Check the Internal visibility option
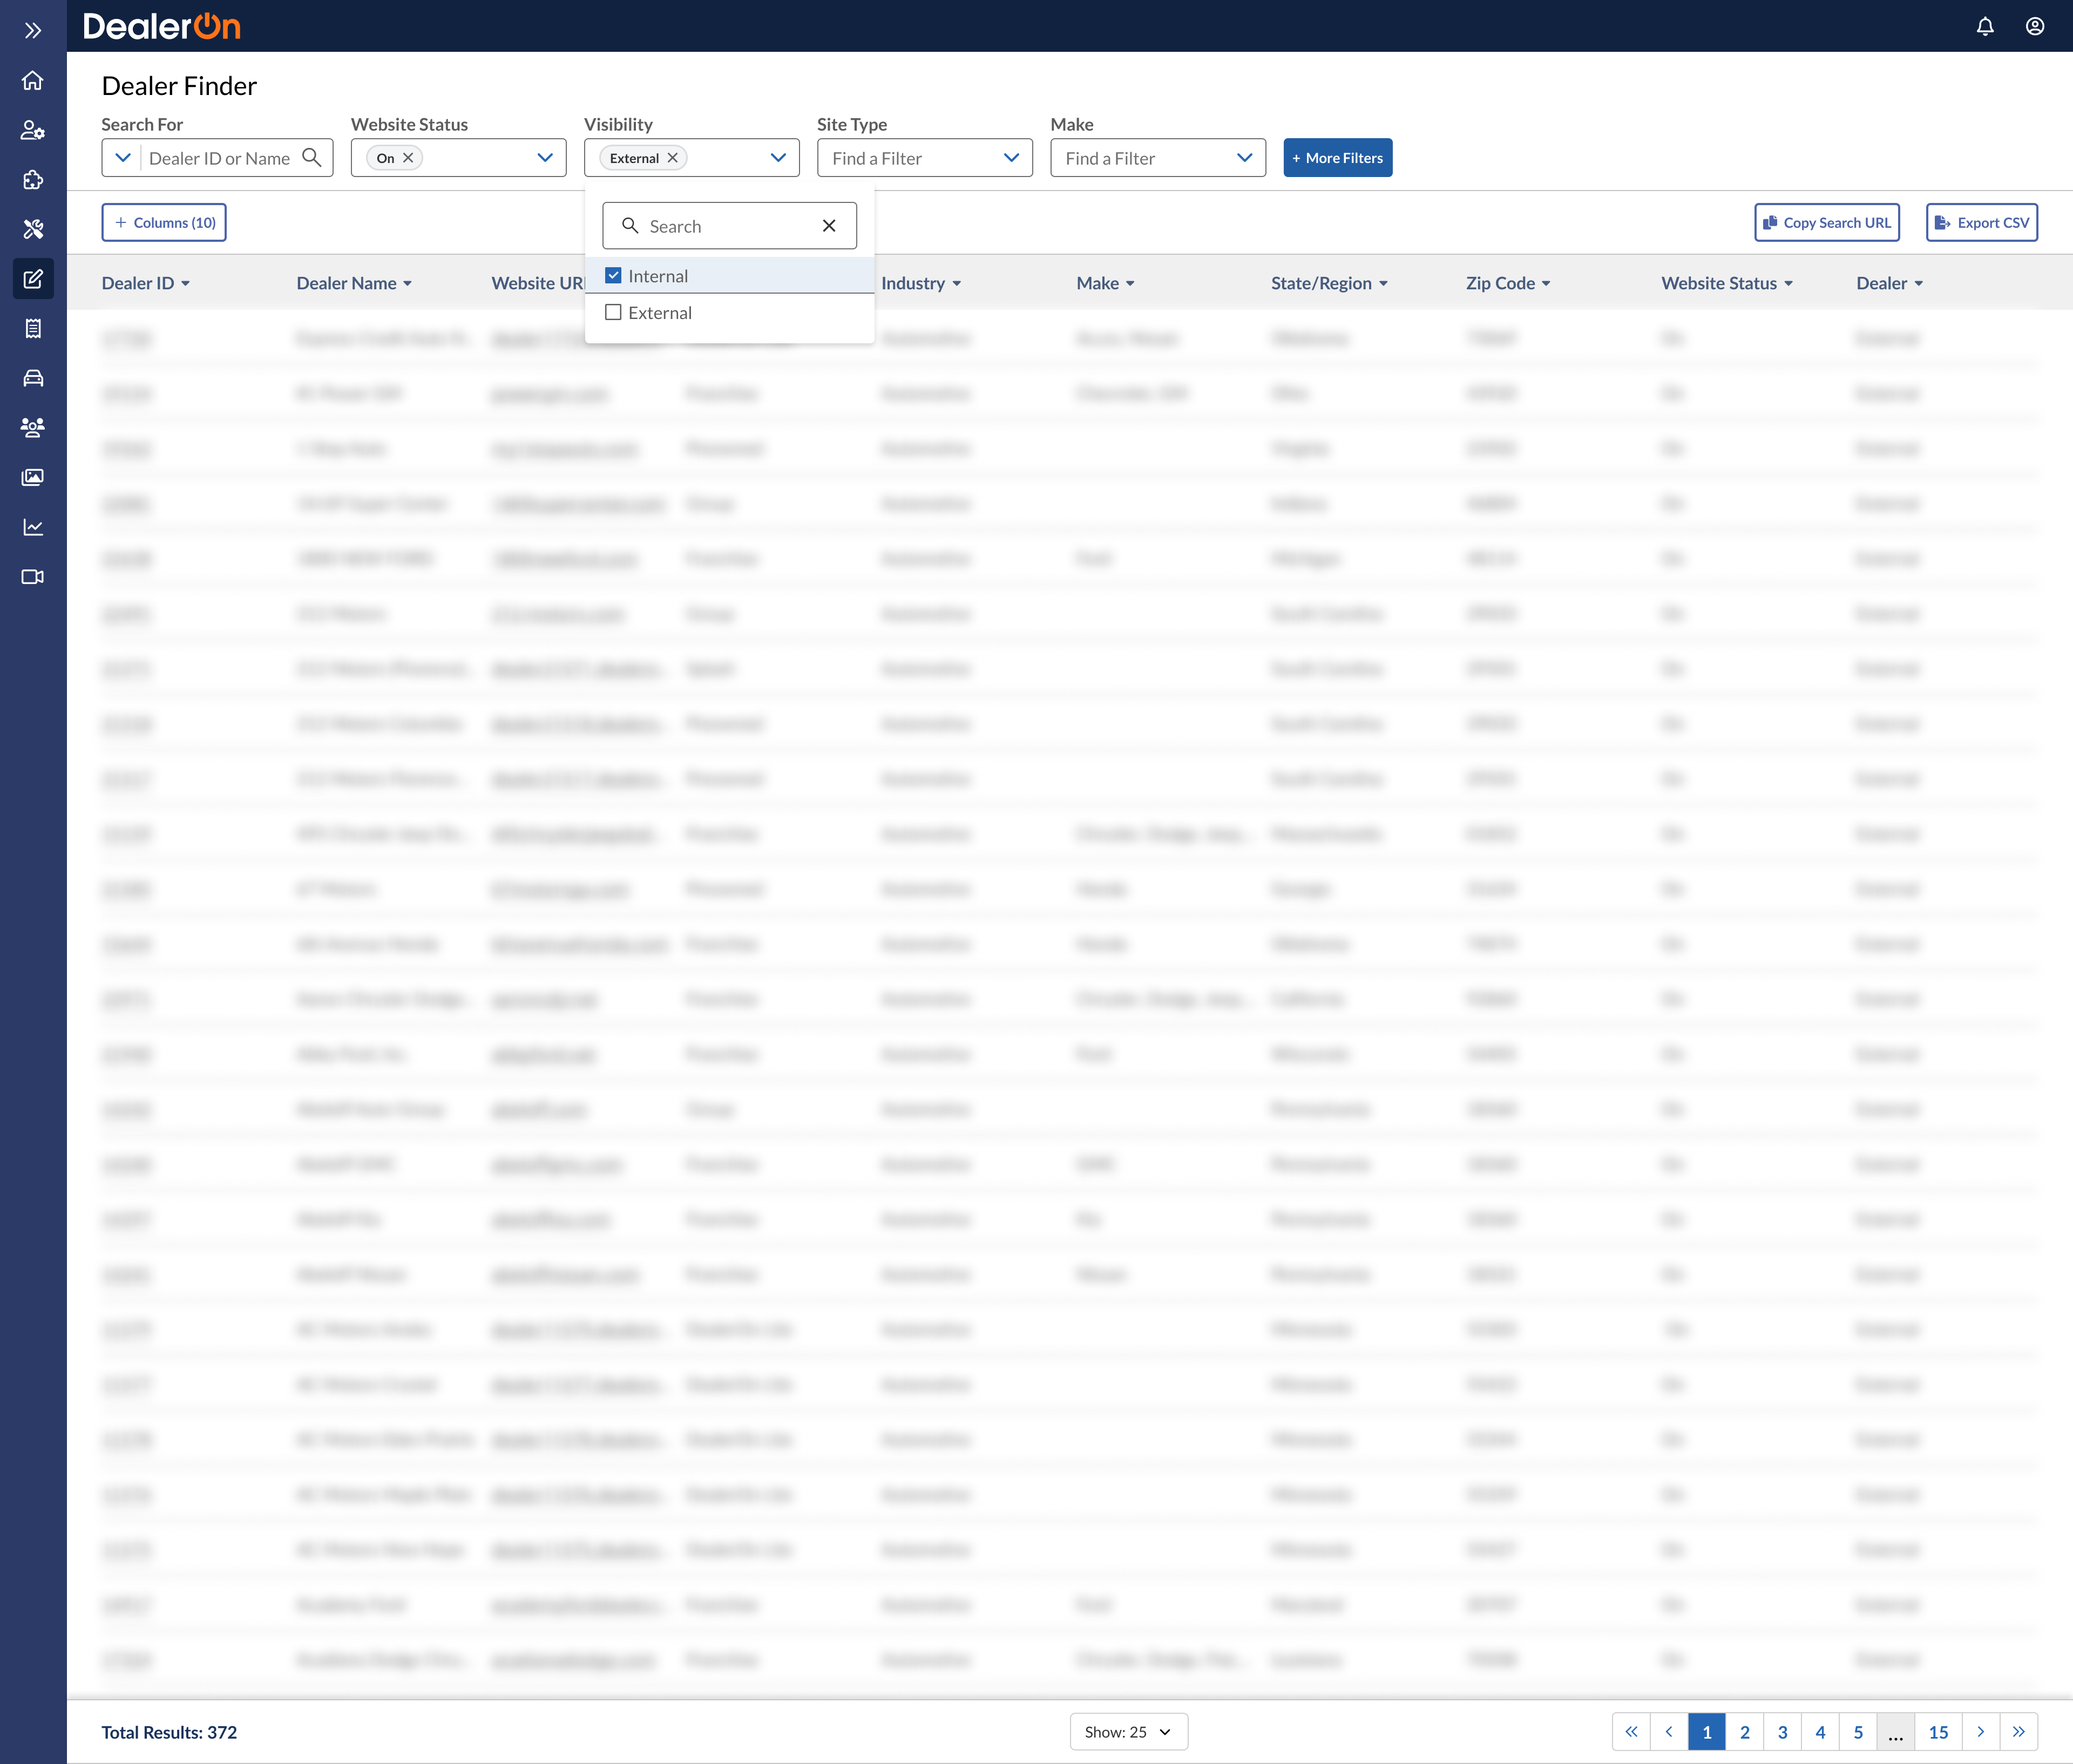The image size is (2073, 1764). point(730,276)
